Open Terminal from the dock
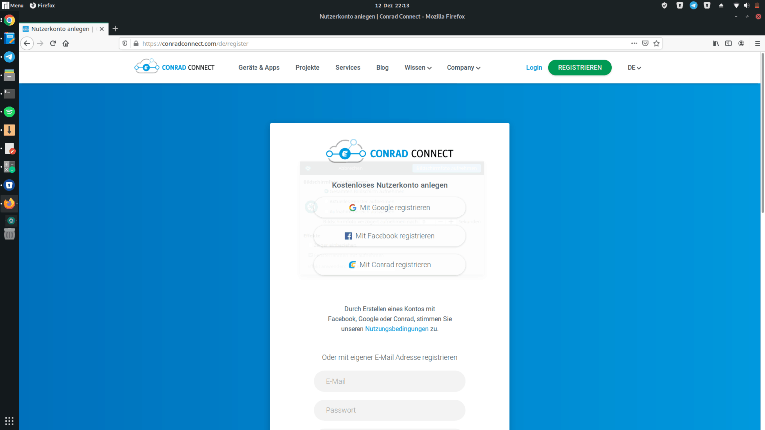This screenshot has height=430, width=765. click(x=9, y=94)
